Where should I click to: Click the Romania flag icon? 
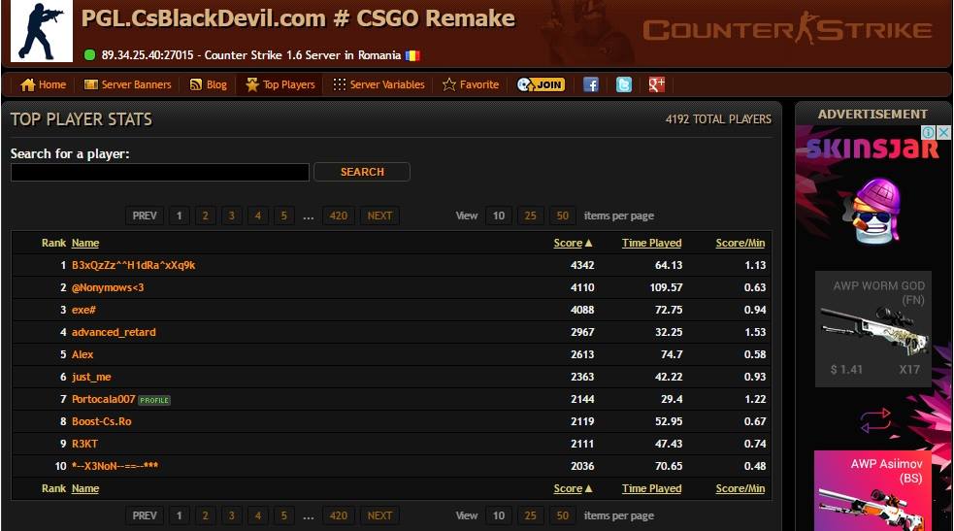click(412, 55)
